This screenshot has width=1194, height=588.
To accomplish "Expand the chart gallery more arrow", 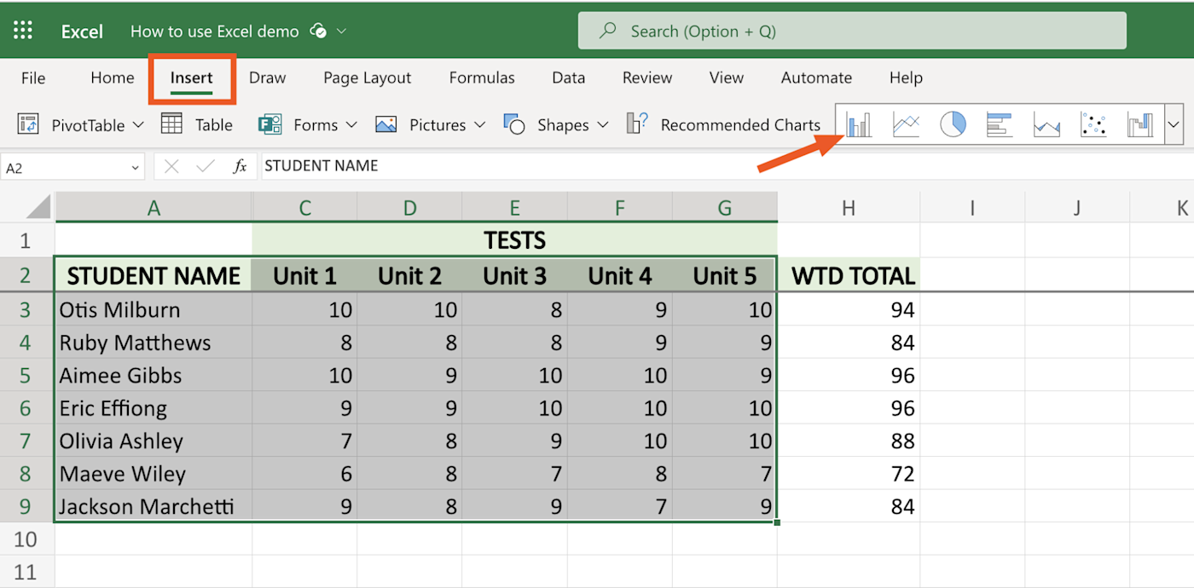I will (1174, 125).
